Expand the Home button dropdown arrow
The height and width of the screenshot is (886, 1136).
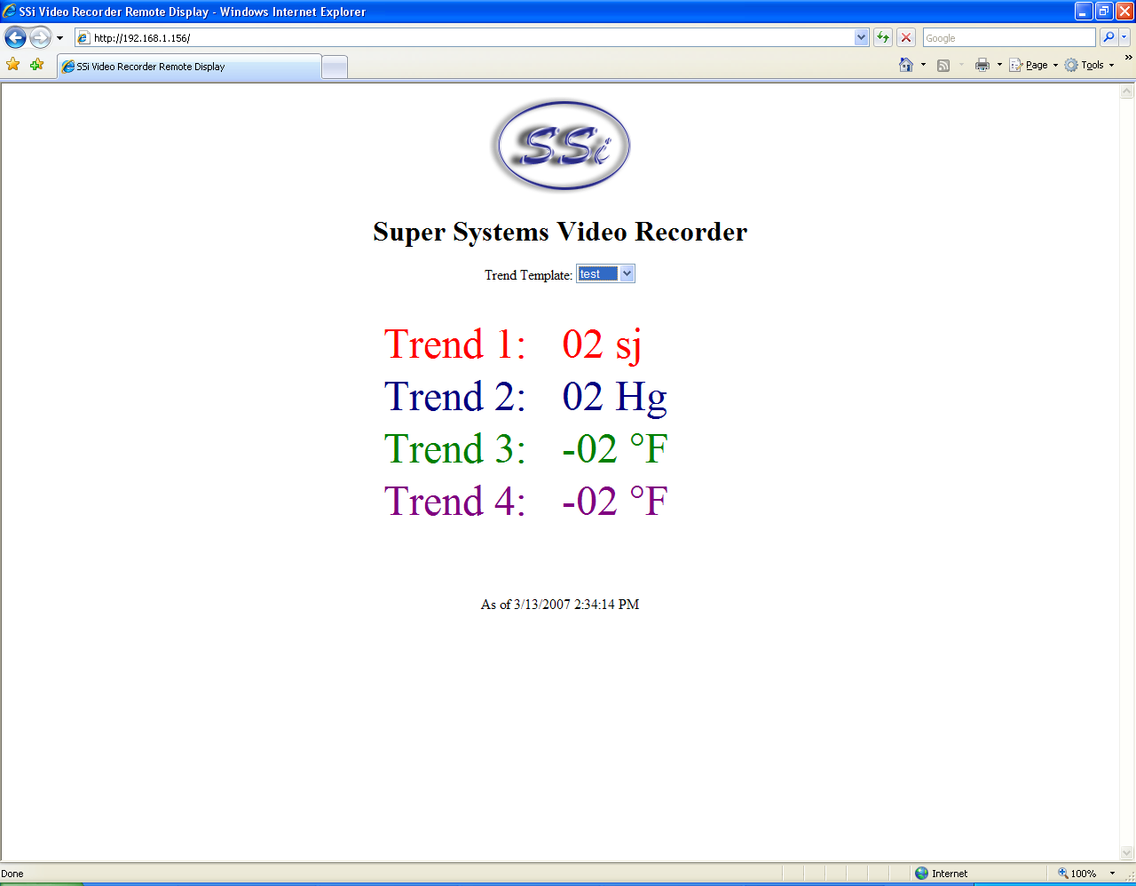(x=923, y=65)
